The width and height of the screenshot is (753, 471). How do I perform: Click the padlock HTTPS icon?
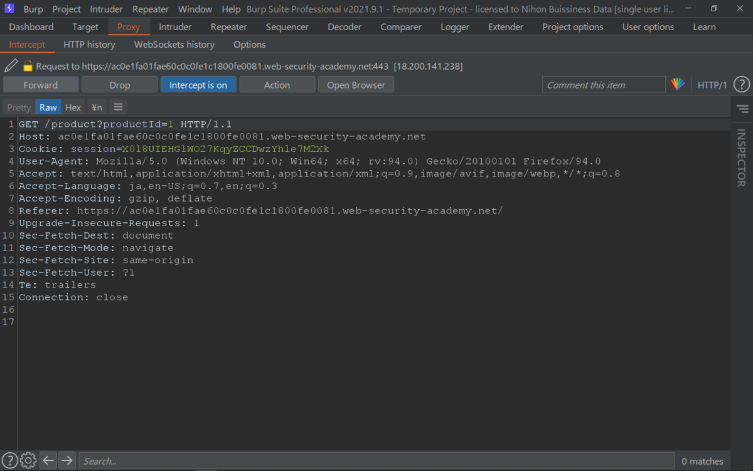[28, 65]
